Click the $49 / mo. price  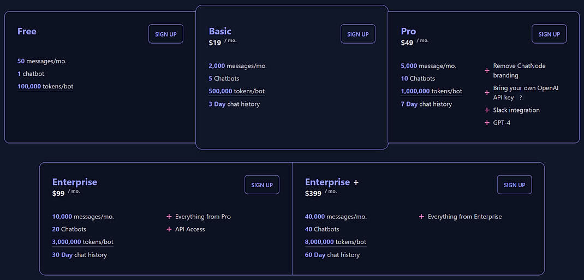pyautogui.click(x=415, y=42)
